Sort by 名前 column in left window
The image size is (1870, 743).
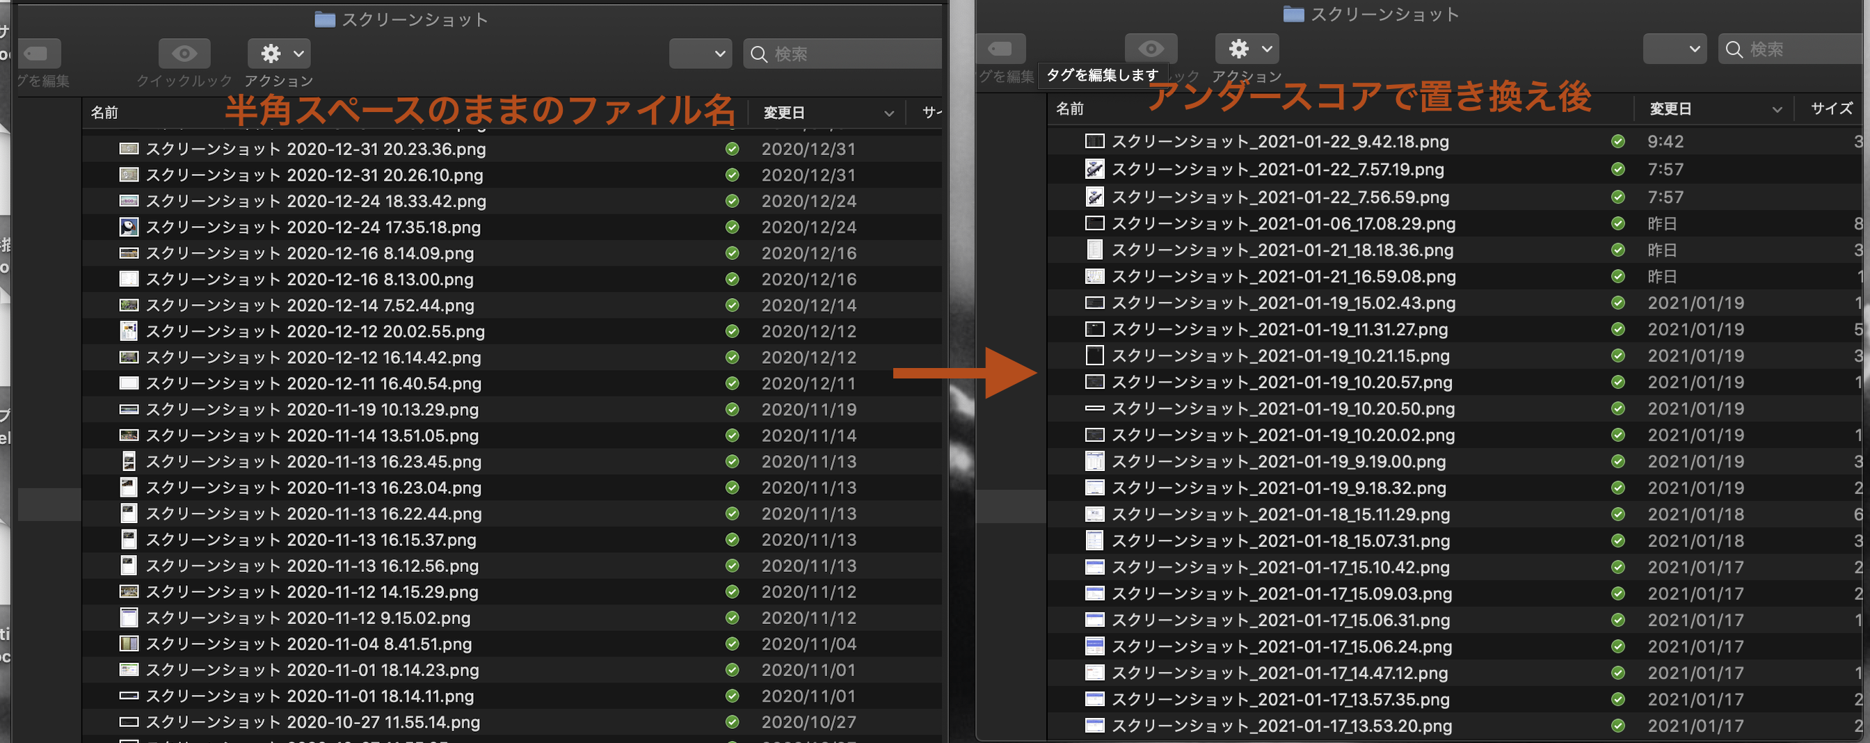tap(104, 113)
